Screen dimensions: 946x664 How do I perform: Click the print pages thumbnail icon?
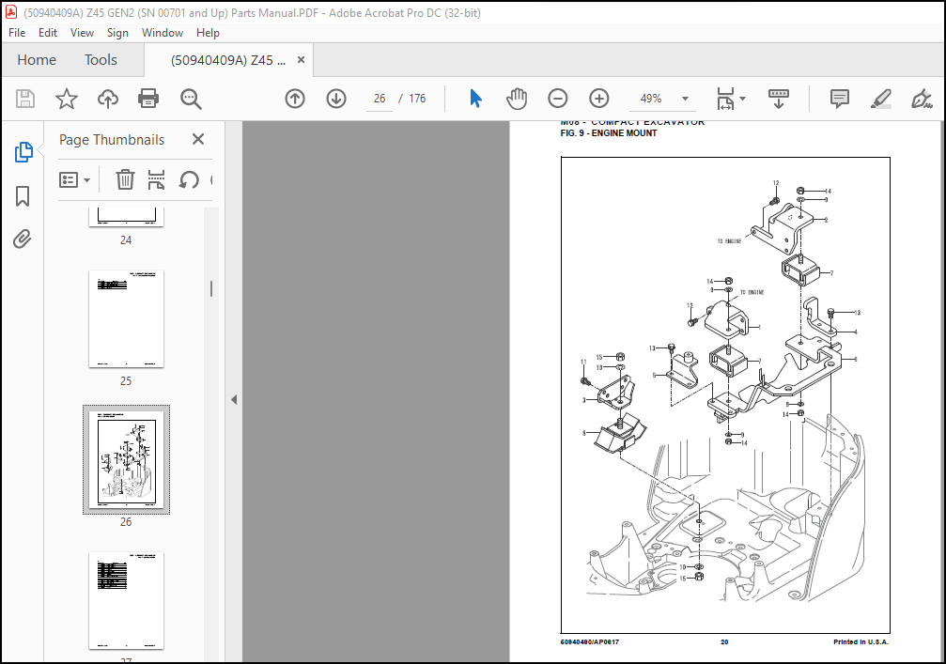point(156,179)
